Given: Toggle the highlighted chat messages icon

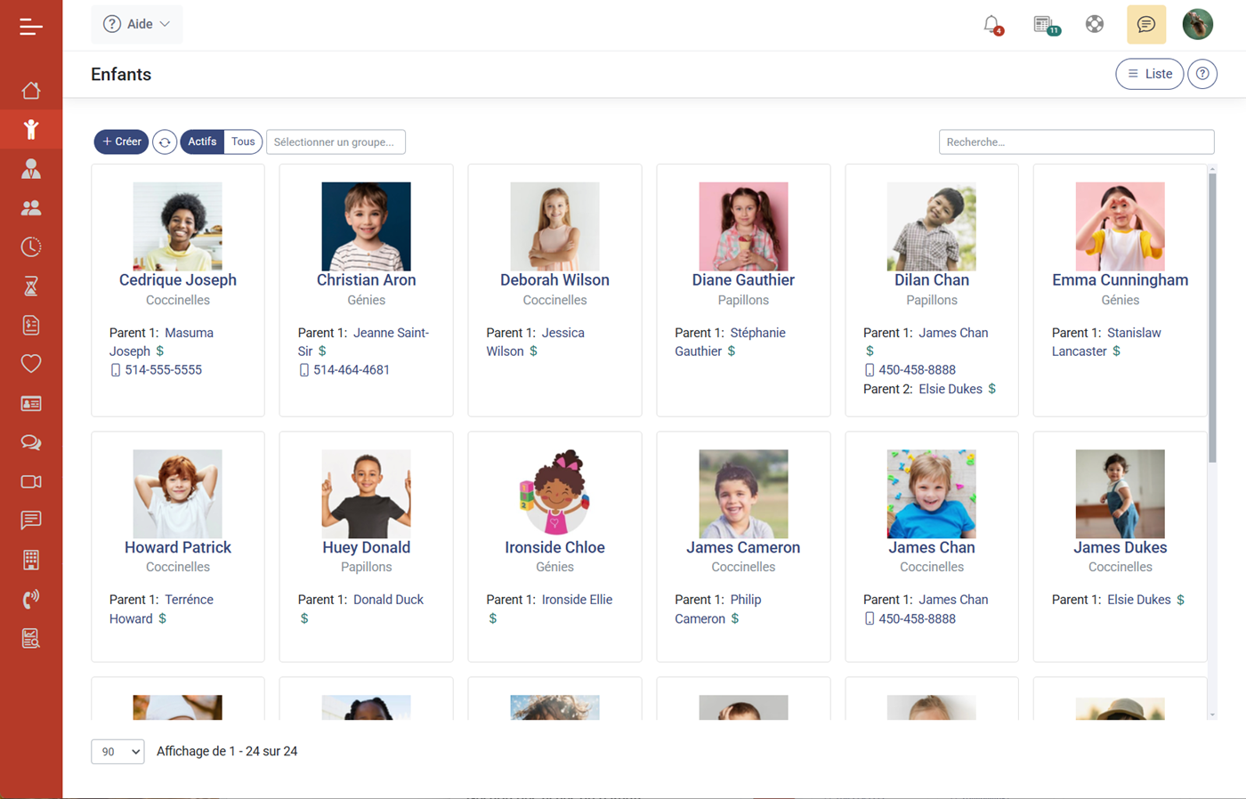Looking at the screenshot, I should tap(1145, 24).
